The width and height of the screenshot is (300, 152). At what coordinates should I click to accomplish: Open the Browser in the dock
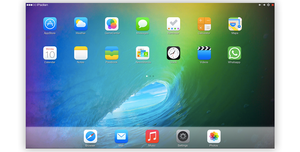coord(91,136)
